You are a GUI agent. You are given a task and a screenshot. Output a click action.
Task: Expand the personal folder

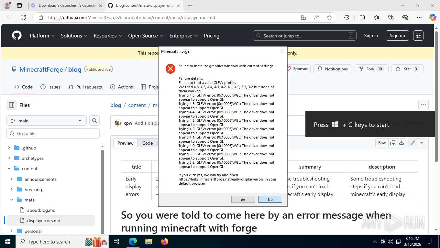point(12,231)
